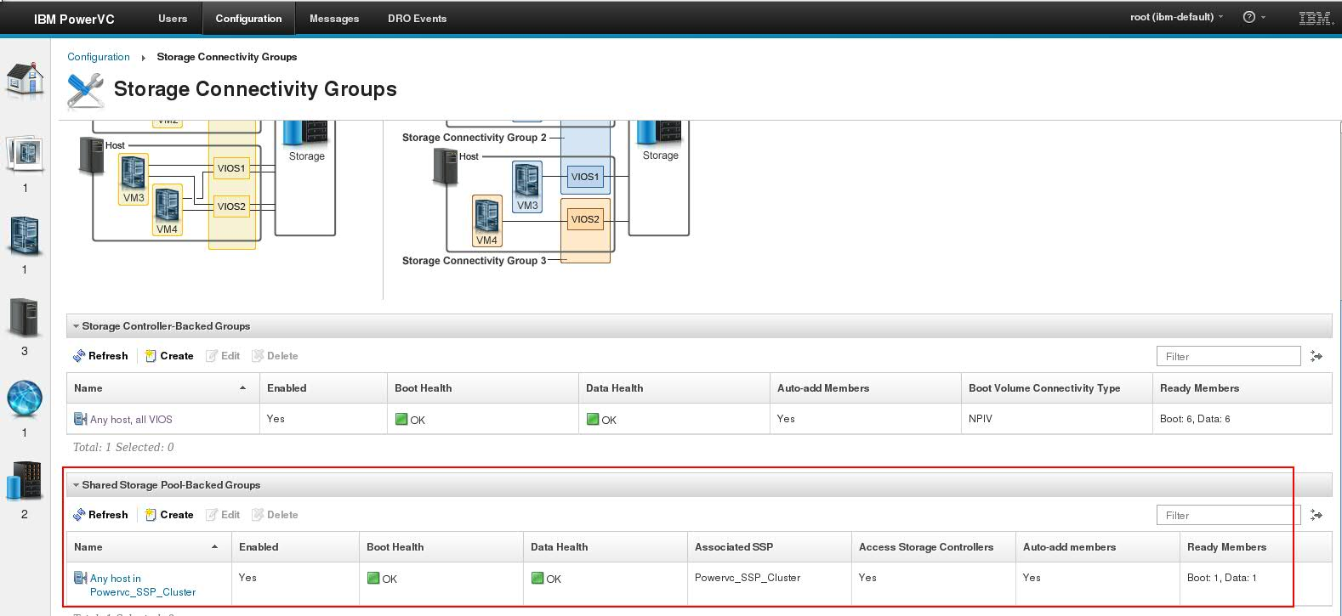The image size is (1342, 616).
Task: Click Delete in Storage Controller-Backed Groups toolbar
Action: [275, 356]
